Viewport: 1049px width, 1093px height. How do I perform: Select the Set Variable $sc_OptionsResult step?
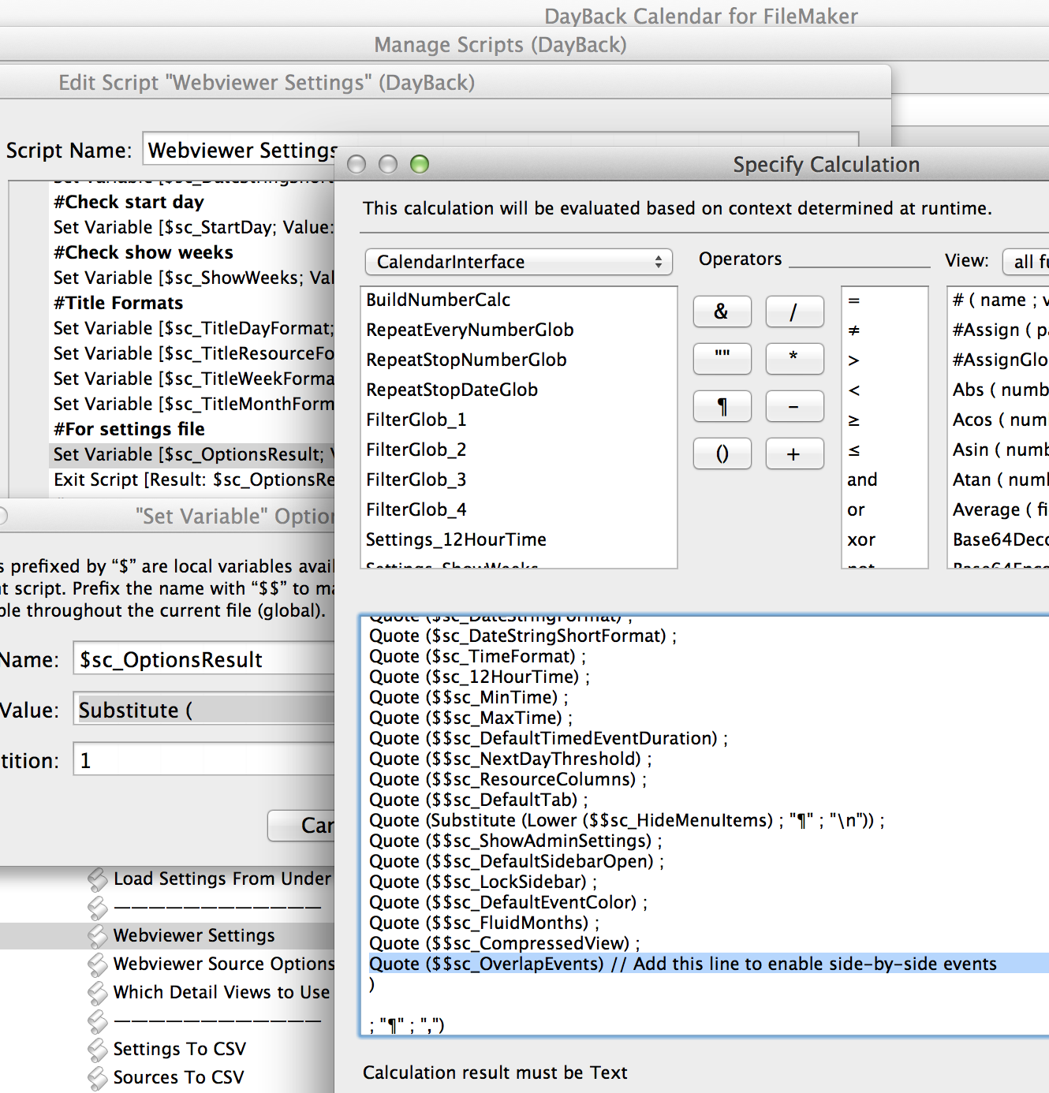click(192, 454)
